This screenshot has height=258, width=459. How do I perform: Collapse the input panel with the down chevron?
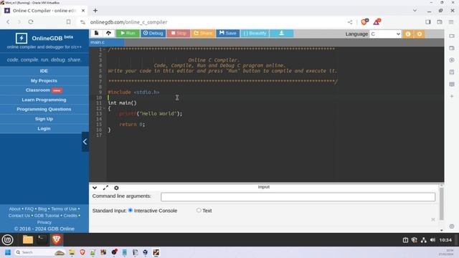tap(95, 188)
